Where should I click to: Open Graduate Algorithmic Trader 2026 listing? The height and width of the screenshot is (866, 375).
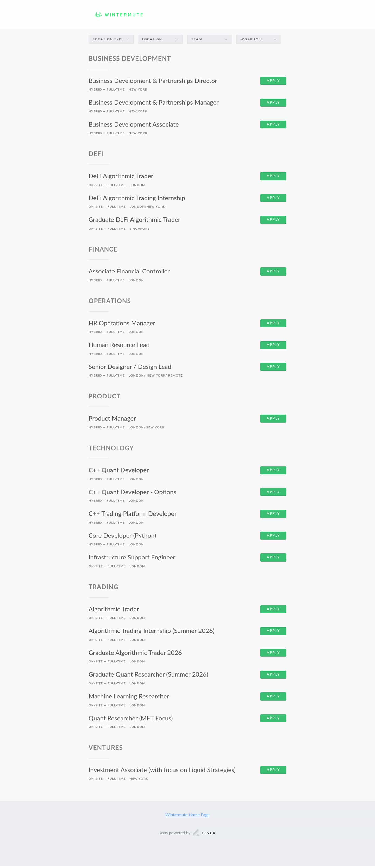pyautogui.click(x=135, y=653)
